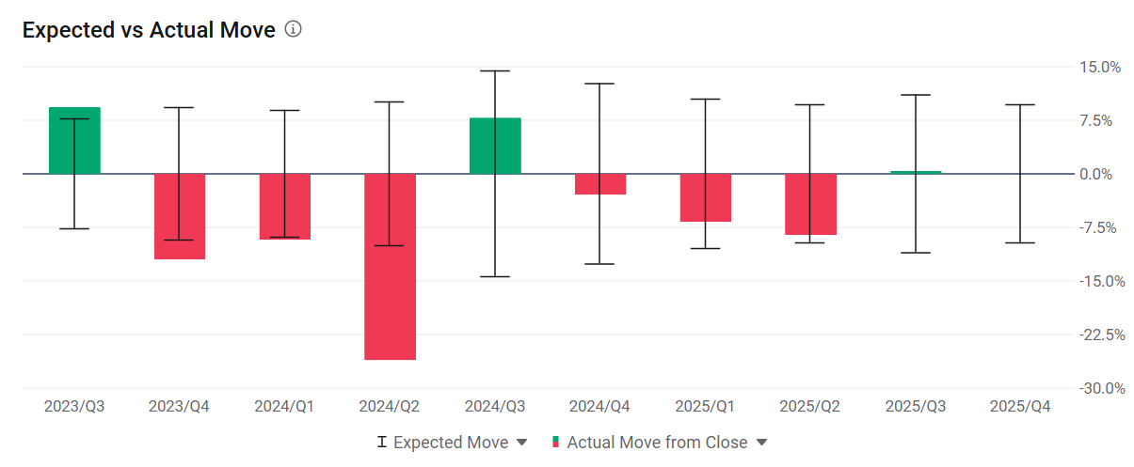Select the large red 2024/Q2 bar
This screenshot has height=467, width=1134.
point(391,267)
